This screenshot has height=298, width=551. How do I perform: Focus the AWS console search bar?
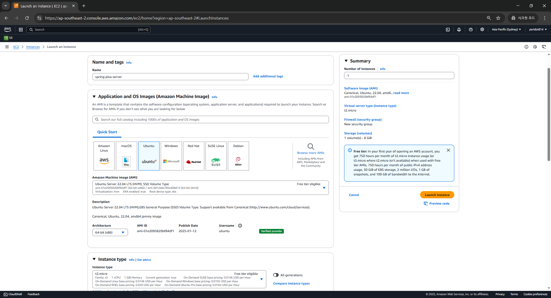tap(88, 30)
